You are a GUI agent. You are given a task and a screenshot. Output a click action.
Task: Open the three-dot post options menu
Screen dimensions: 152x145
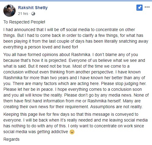(147, 7)
